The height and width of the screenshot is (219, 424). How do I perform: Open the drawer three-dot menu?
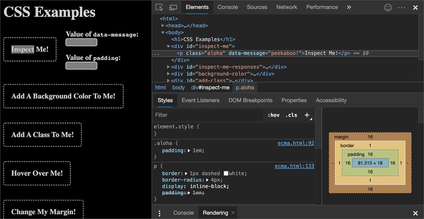[x=160, y=213]
